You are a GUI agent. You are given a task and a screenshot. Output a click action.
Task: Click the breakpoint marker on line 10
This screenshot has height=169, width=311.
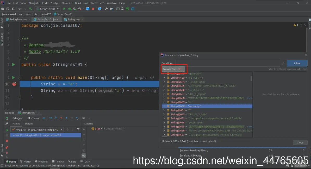click(14, 84)
